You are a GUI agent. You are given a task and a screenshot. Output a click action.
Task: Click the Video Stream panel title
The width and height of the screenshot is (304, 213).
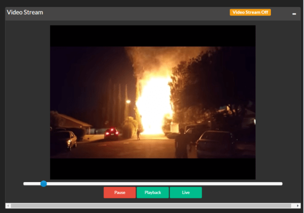pos(25,12)
